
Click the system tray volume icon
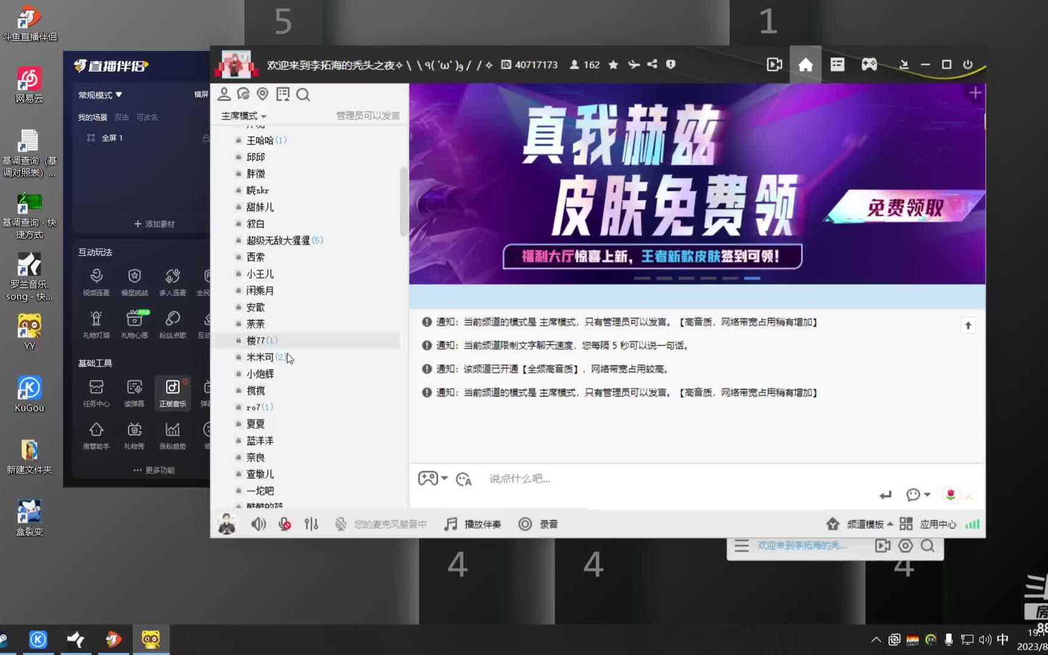point(985,639)
